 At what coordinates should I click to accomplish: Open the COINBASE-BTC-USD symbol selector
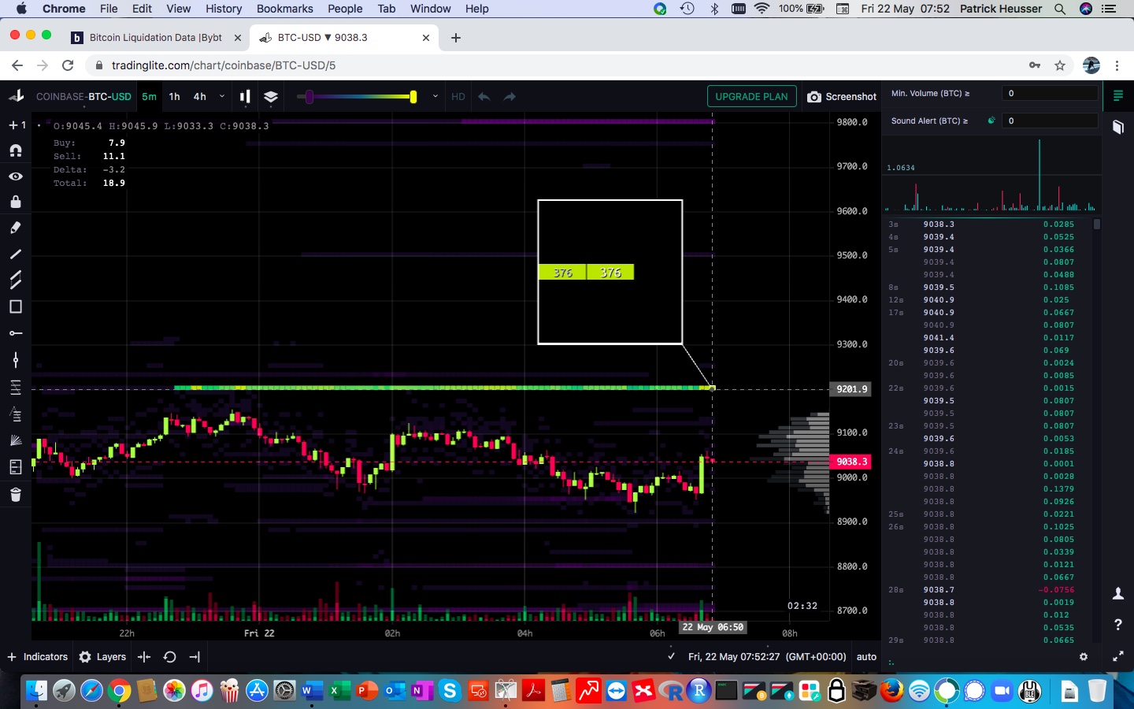[83, 97]
